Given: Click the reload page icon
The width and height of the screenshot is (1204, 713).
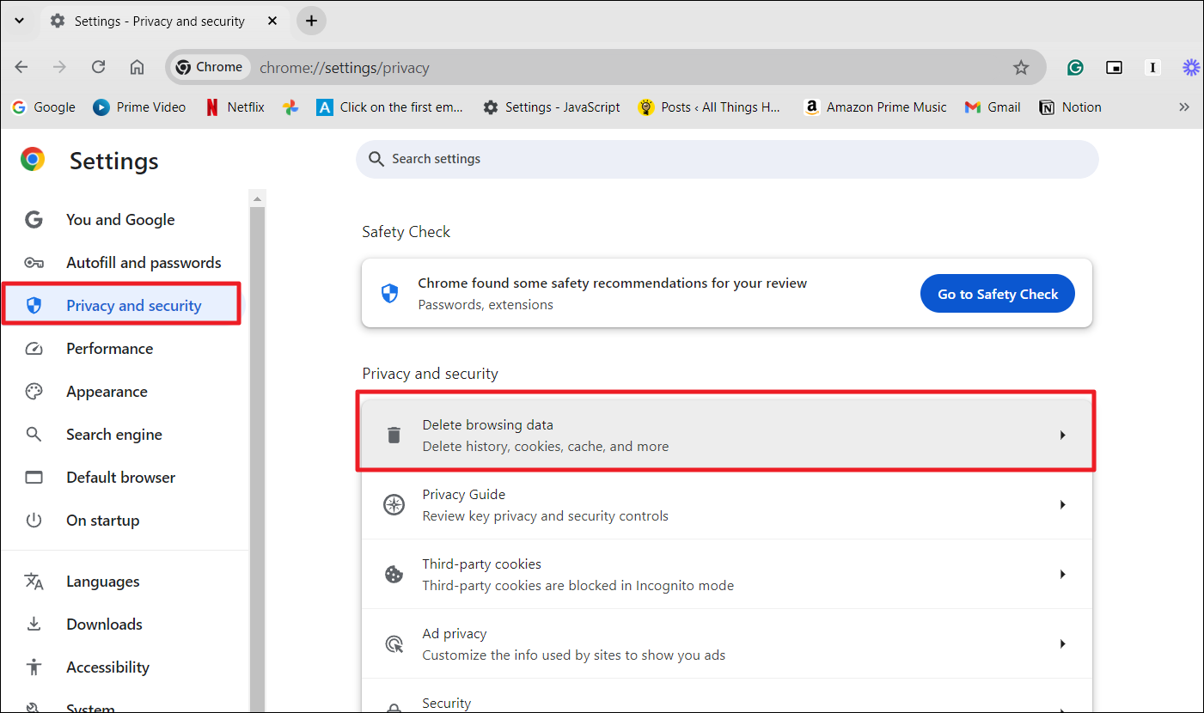Looking at the screenshot, I should pyautogui.click(x=98, y=67).
